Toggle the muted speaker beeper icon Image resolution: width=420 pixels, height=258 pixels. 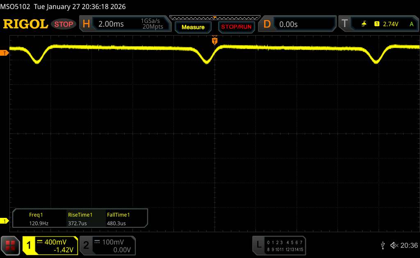[x=394, y=245]
